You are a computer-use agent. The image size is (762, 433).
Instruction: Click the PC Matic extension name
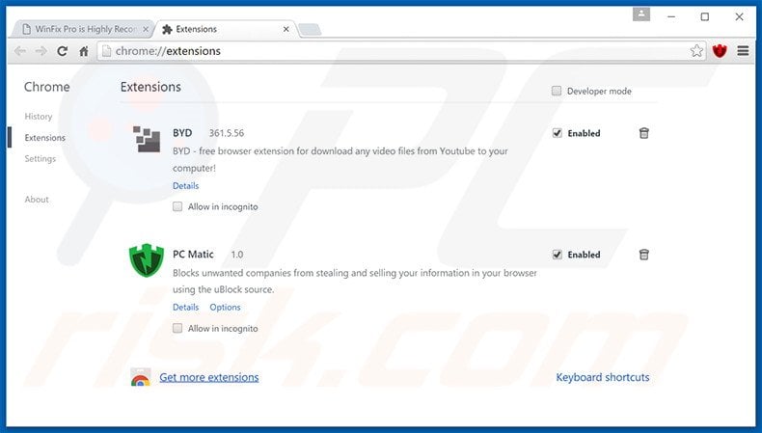coord(193,255)
